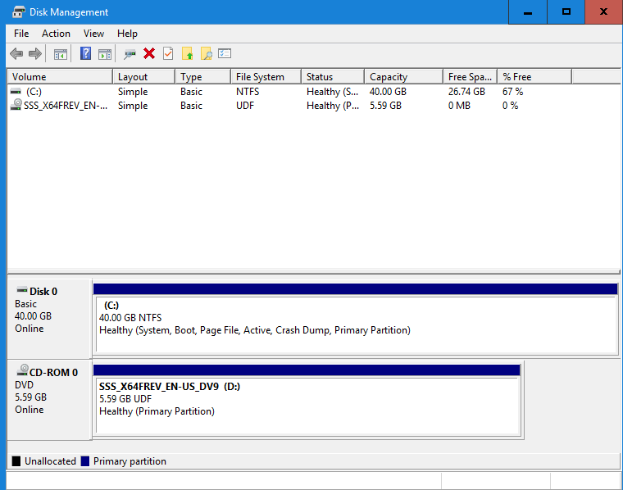This screenshot has width=623, height=490.
Task: Select the SSS_X64FREV_EN-US_DV9 (D:) partition block
Action: pos(307,400)
